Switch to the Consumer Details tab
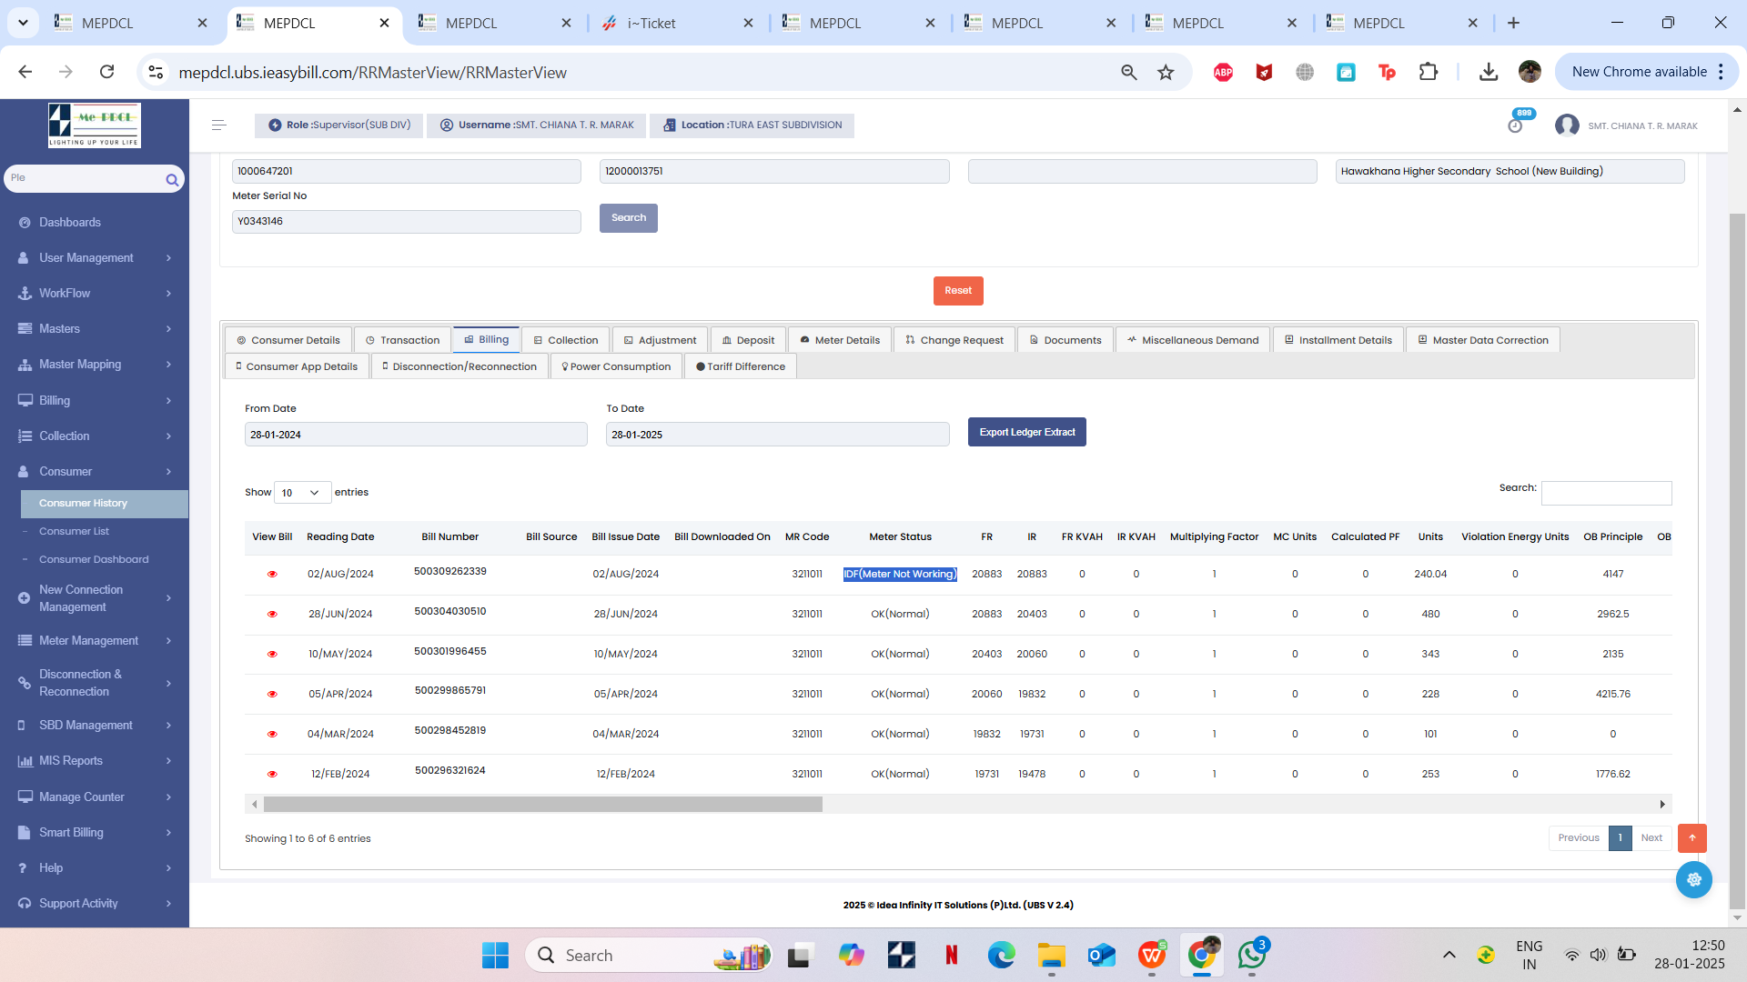Viewport: 1747px width, 982px height. point(288,340)
